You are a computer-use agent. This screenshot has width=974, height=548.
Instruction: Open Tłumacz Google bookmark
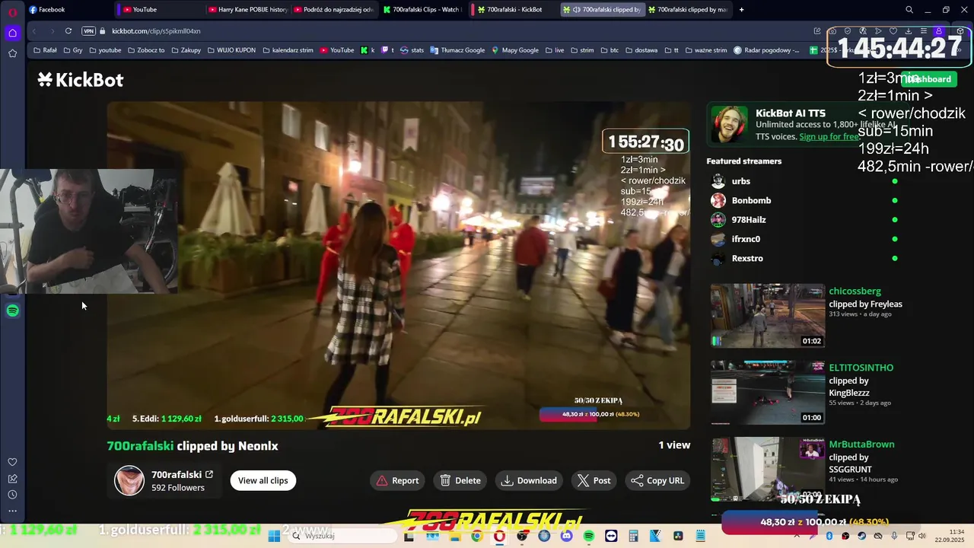click(x=457, y=50)
